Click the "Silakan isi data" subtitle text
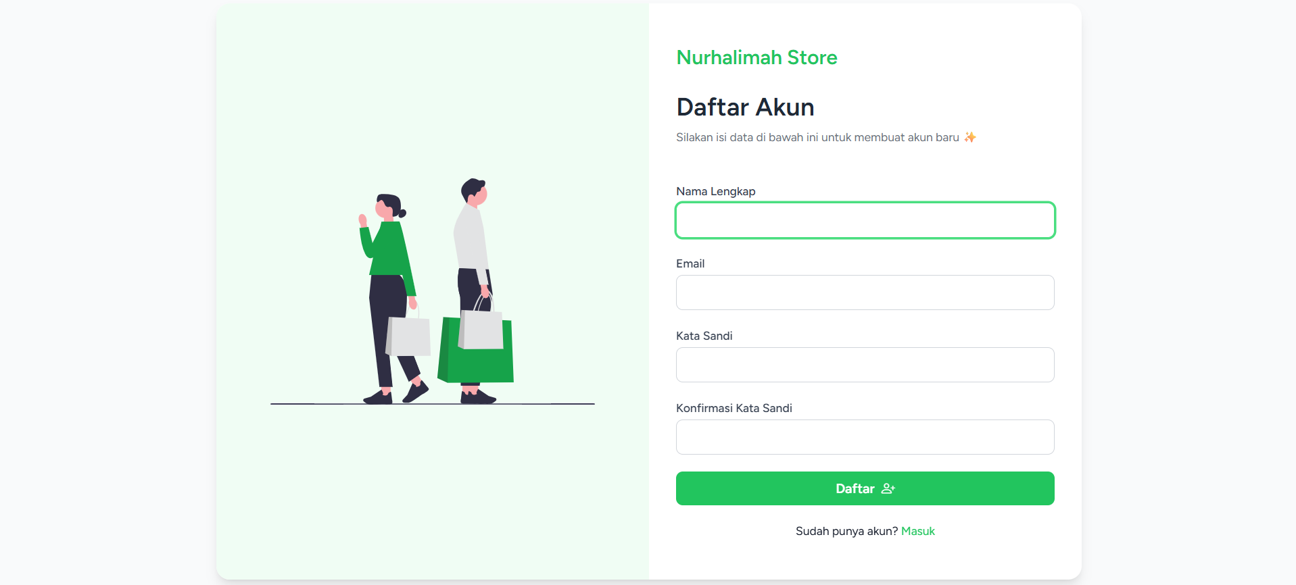 817,137
